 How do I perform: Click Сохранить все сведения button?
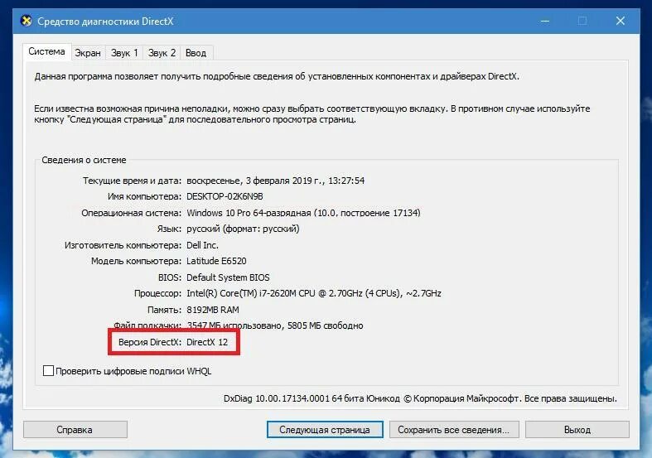pos(454,430)
